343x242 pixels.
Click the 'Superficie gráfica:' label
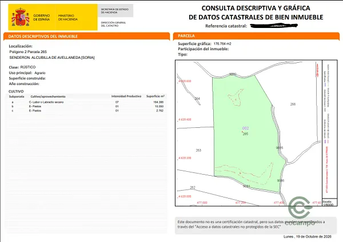[194, 44]
